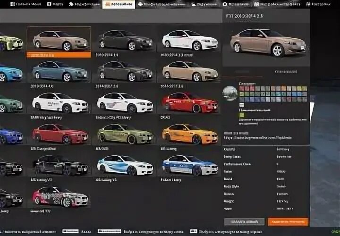Pick the first red swatch in the top palette row
340x236 pixels.
click(242, 88)
